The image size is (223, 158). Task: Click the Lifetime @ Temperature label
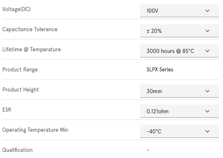(32, 49)
